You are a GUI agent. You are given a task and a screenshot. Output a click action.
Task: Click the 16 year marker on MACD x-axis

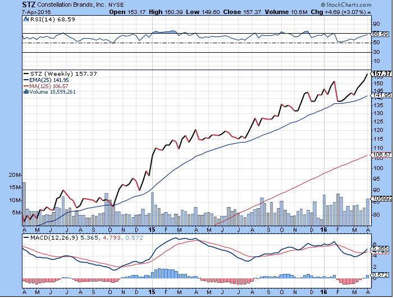[324, 292]
